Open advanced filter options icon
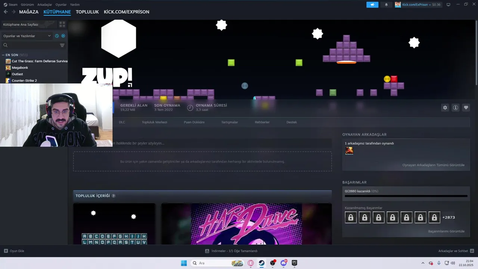The image size is (478, 269). click(62, 45)
